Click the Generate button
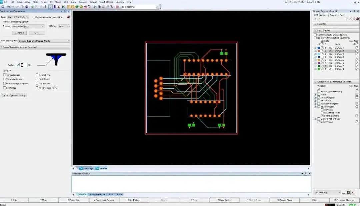Screen dimensions: 360x206 coord(19,33)
